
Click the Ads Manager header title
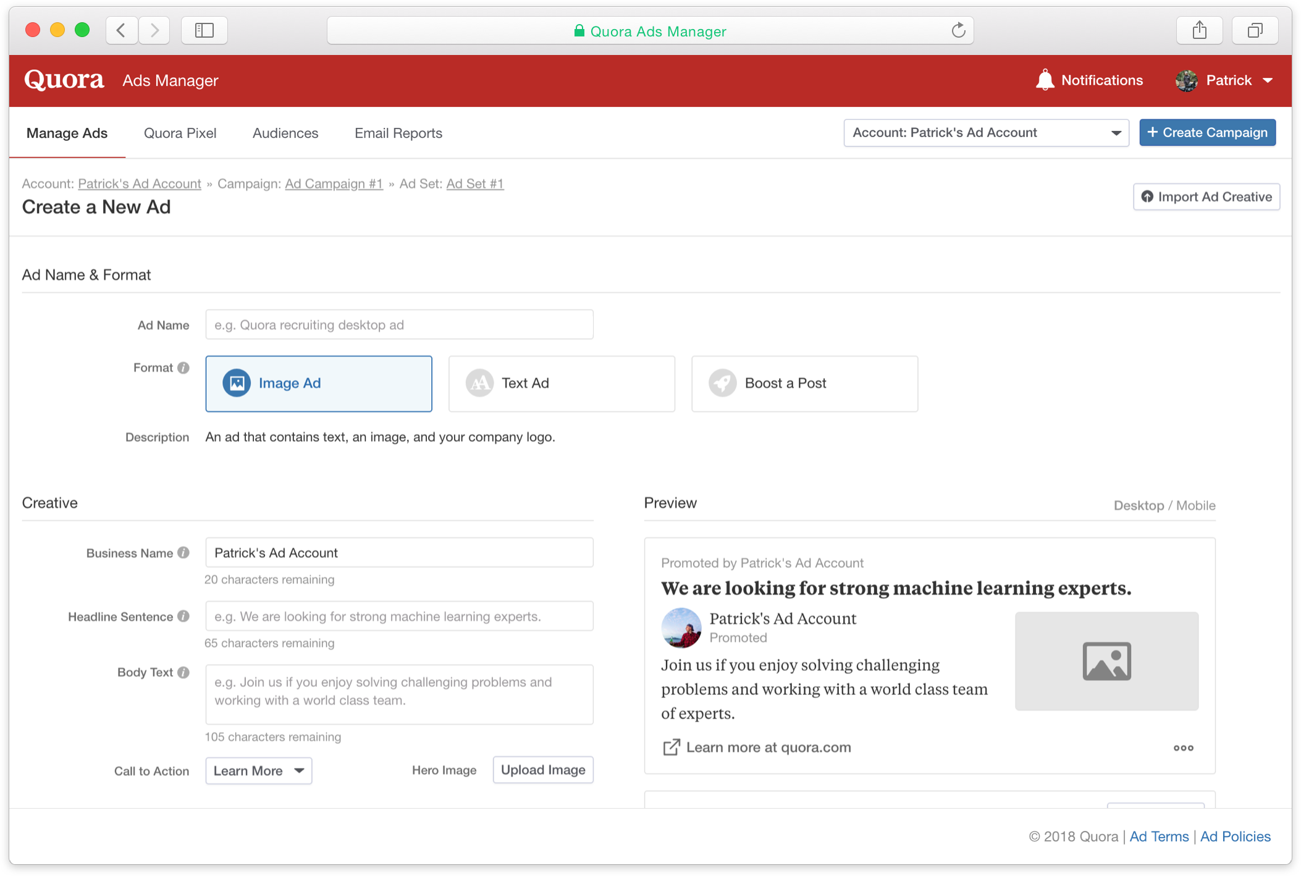click(x=170, y=81)
